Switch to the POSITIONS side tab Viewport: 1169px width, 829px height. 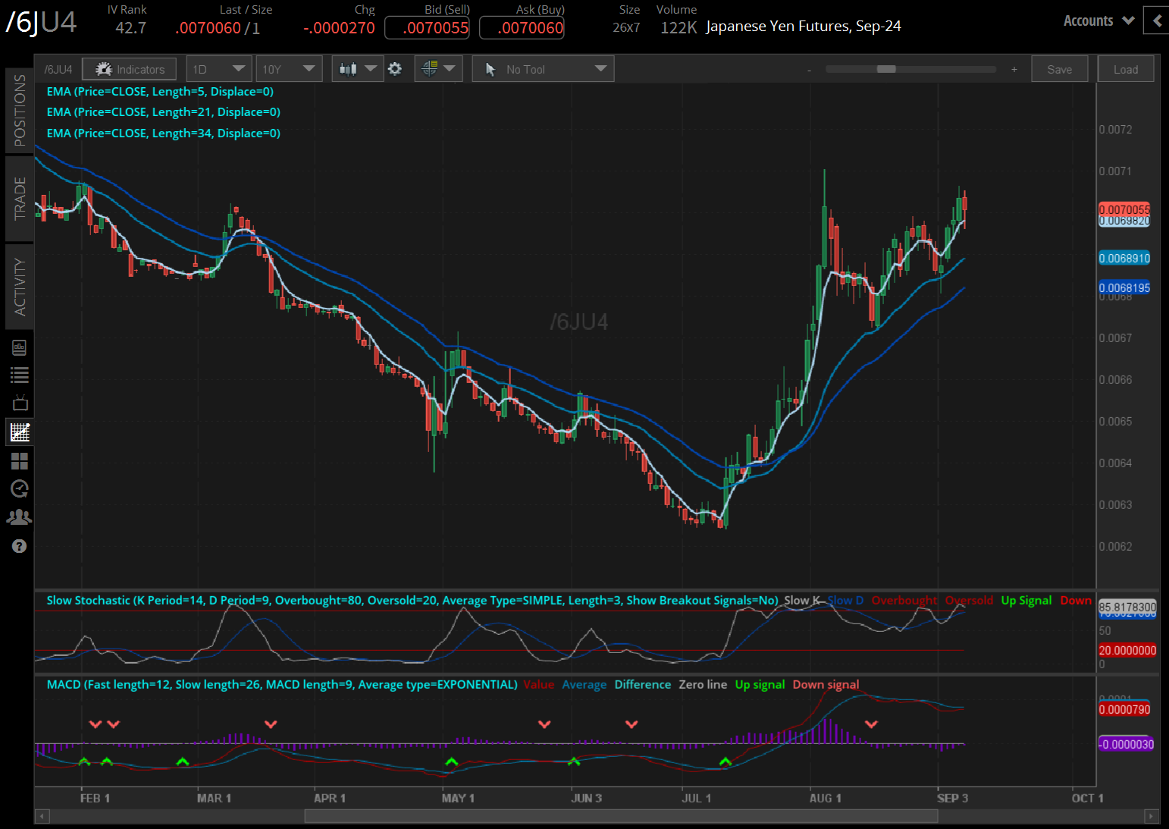pyautogui.click(x=20, y=111)
